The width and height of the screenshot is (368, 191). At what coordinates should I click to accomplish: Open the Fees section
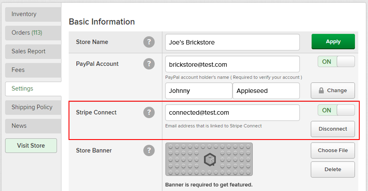(x=33, y=70)
